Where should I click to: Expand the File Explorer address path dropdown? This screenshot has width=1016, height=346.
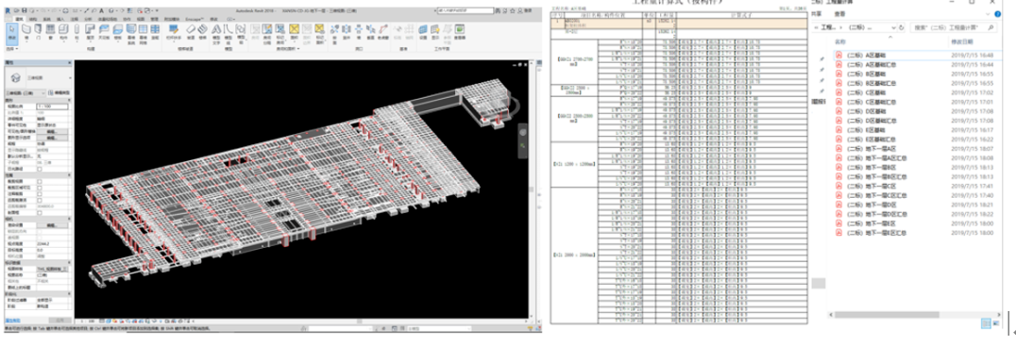893,27
